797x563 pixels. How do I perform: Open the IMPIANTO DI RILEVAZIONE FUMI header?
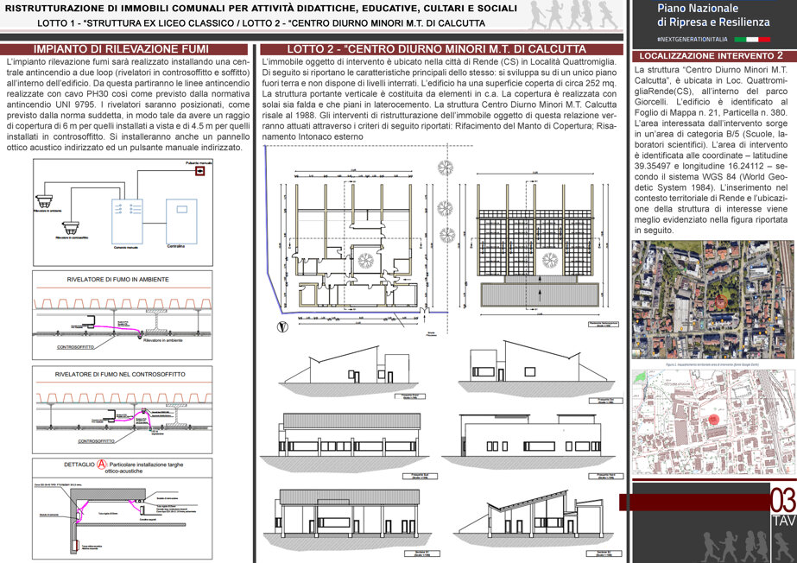click(123, 49)
